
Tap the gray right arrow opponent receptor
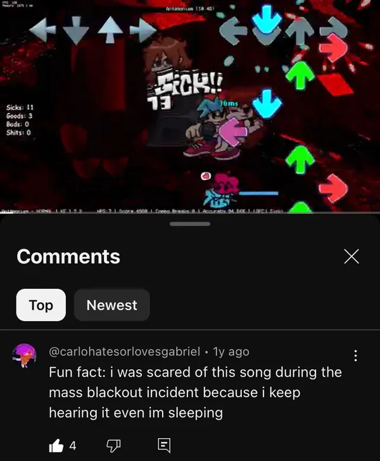(143, 30)
